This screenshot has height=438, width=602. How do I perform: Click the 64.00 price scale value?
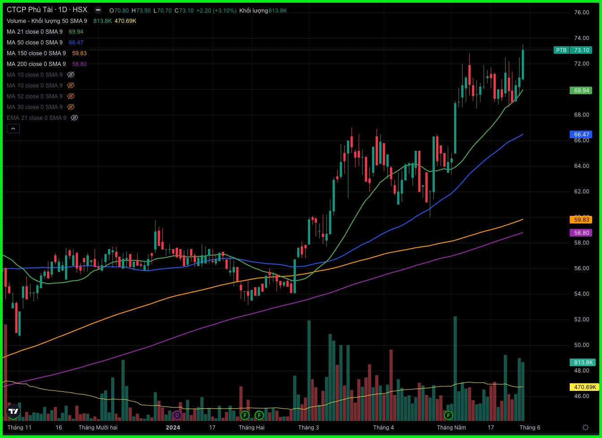tap(581, 166)
